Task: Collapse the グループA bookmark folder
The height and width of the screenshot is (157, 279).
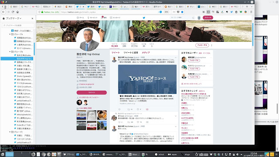Action: coord(10,34)
